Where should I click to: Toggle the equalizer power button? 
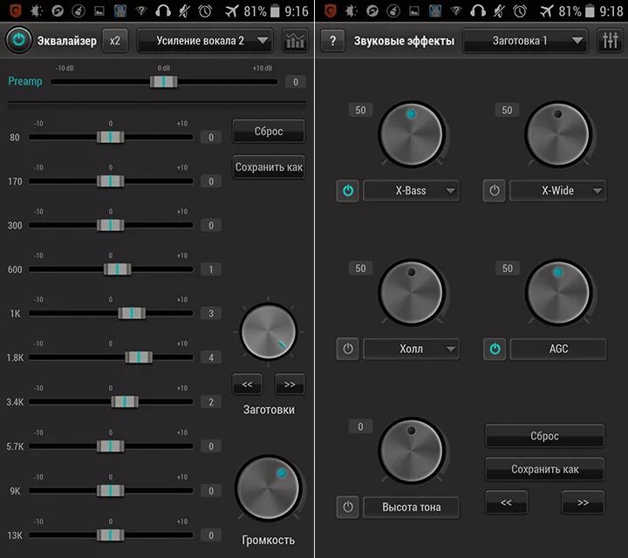(x=18, y=40)
